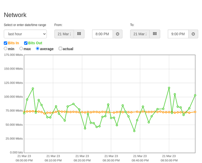Click the 100.000 Mbits axis label
Image resolution: width=202 pixels, height=163 pixels.
click(13, 97)
